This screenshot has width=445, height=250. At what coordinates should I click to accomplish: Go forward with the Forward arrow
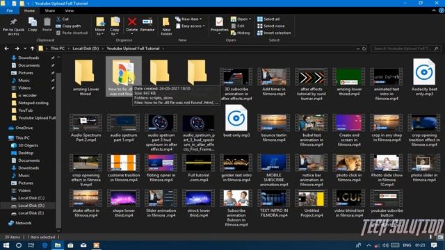coord(17,49)
